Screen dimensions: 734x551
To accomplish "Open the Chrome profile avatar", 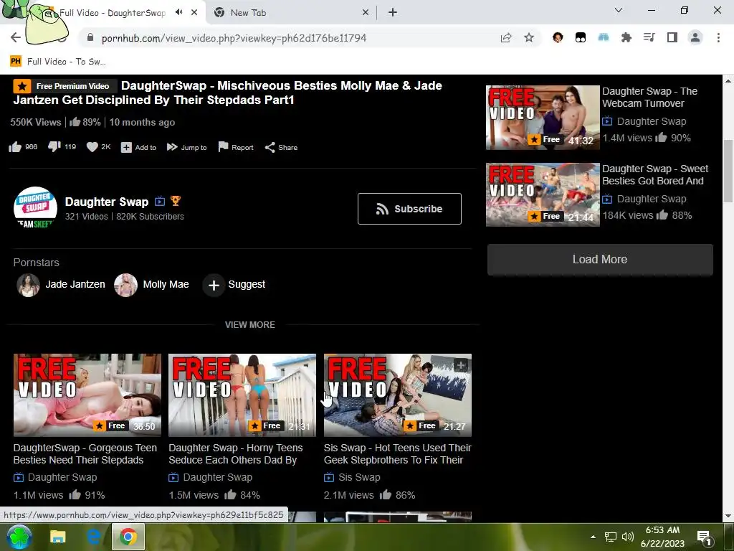I will 695,38.
